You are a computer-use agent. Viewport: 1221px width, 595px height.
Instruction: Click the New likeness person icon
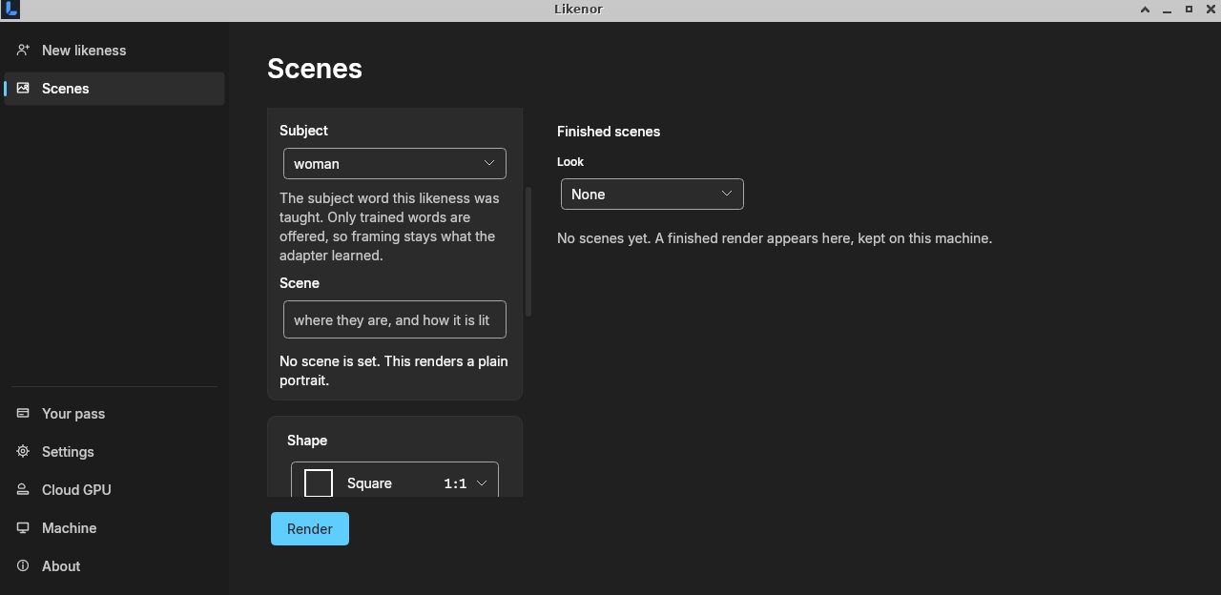click(x=23, y=50)
